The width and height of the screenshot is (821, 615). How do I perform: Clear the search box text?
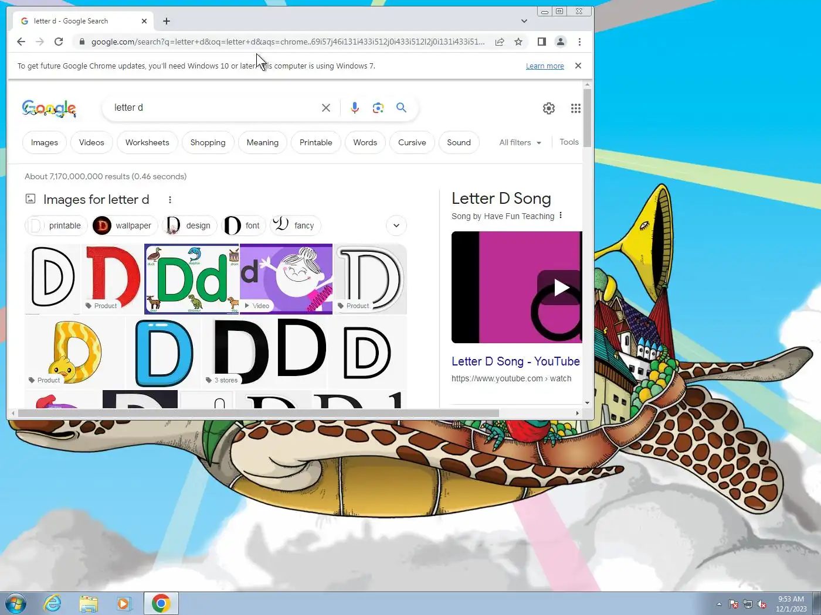pos(326,108)
